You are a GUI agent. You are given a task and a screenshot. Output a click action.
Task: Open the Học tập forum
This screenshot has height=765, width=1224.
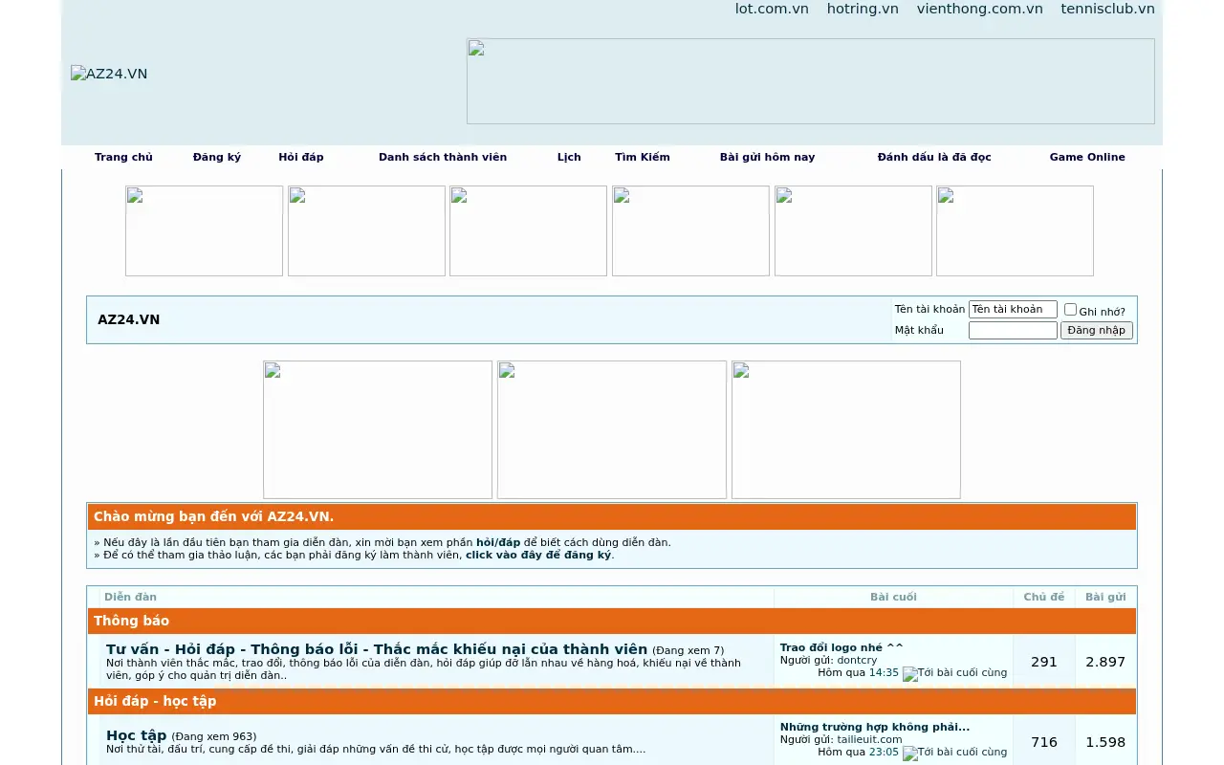pos(137,735)
